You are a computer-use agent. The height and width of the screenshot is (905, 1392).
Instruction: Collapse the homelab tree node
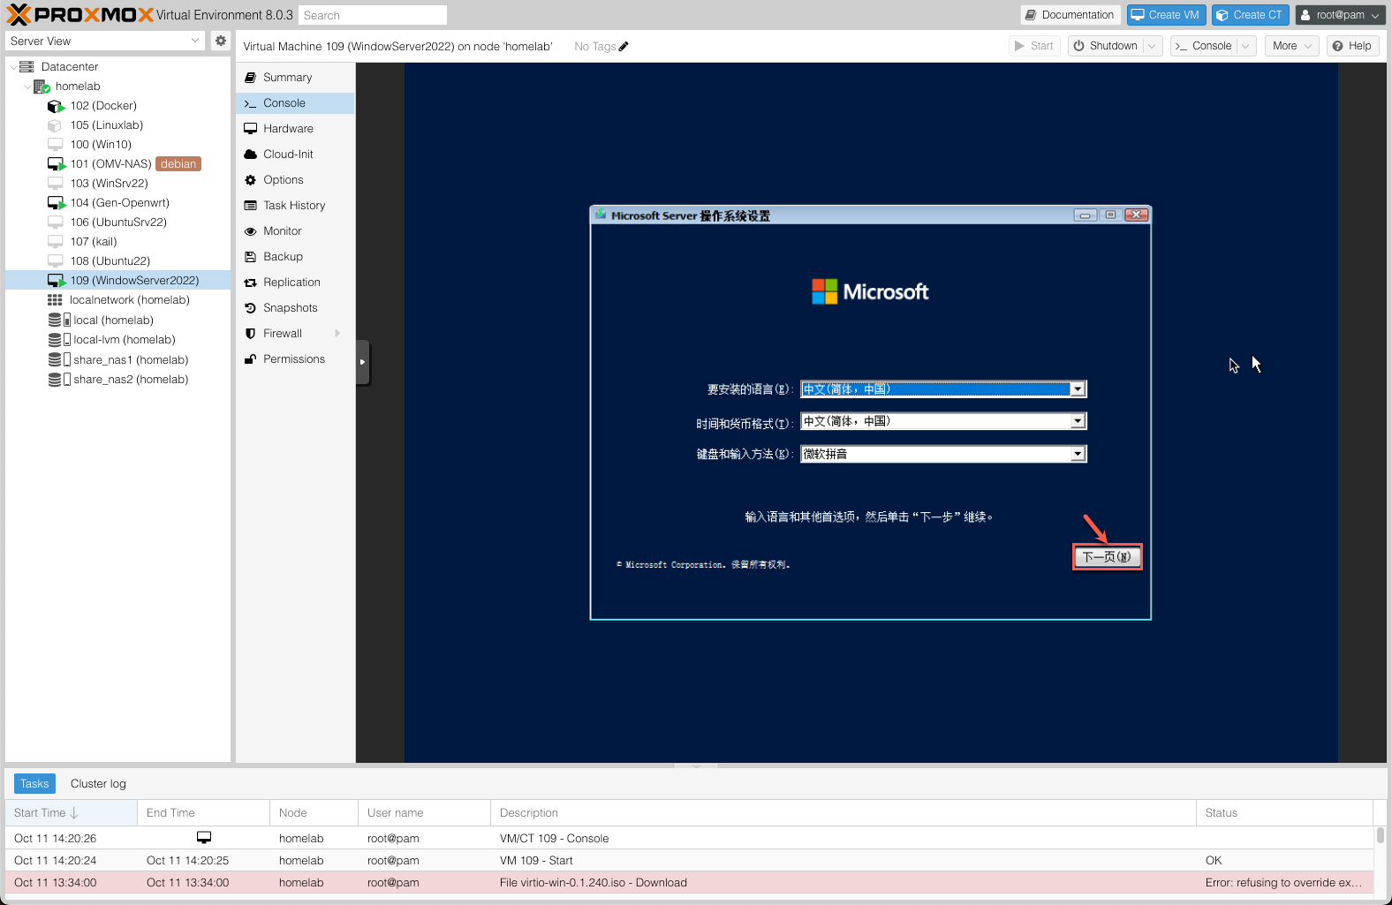pos(27,87)
